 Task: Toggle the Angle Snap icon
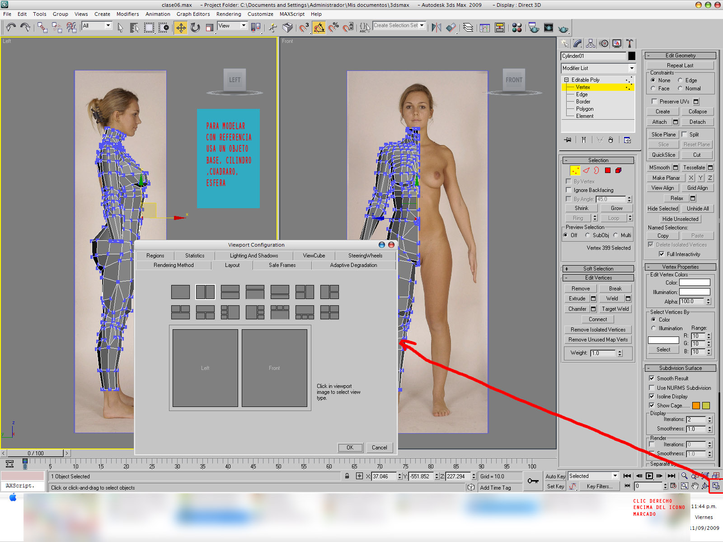coord(319,28)
